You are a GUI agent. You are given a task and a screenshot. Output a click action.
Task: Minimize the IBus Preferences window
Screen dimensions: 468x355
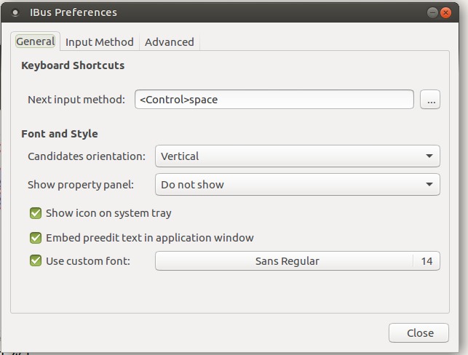432,13
